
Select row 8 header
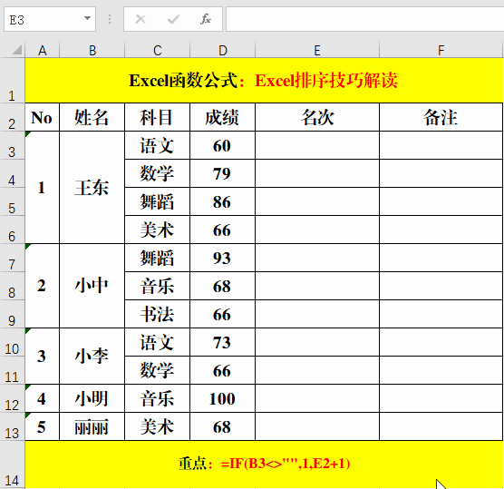pyautogui.click(x=12, y=286)
